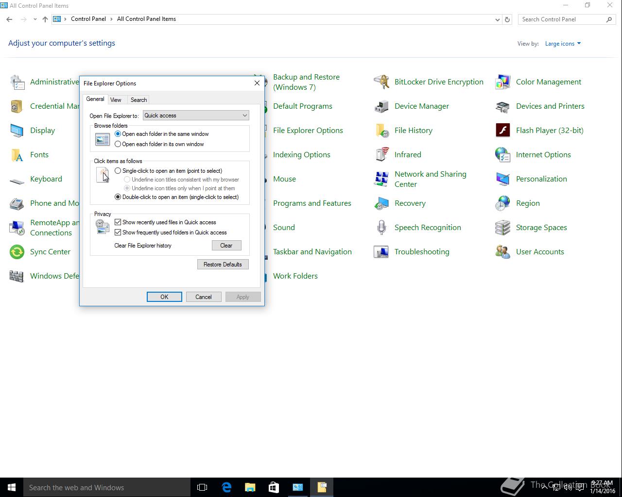This screenshot has height=497, width=622.
Task: Go up one level arrow
Action: (x=45, y=19)
